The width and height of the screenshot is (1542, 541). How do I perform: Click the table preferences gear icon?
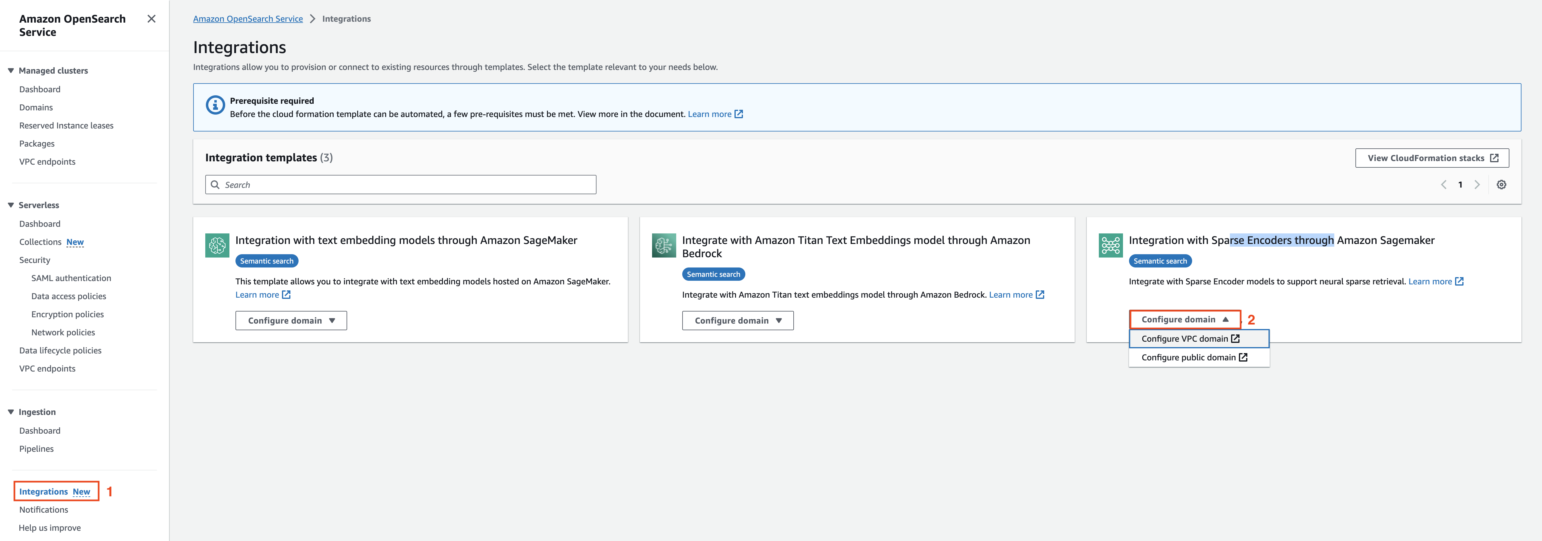[x=1501, y=185]
